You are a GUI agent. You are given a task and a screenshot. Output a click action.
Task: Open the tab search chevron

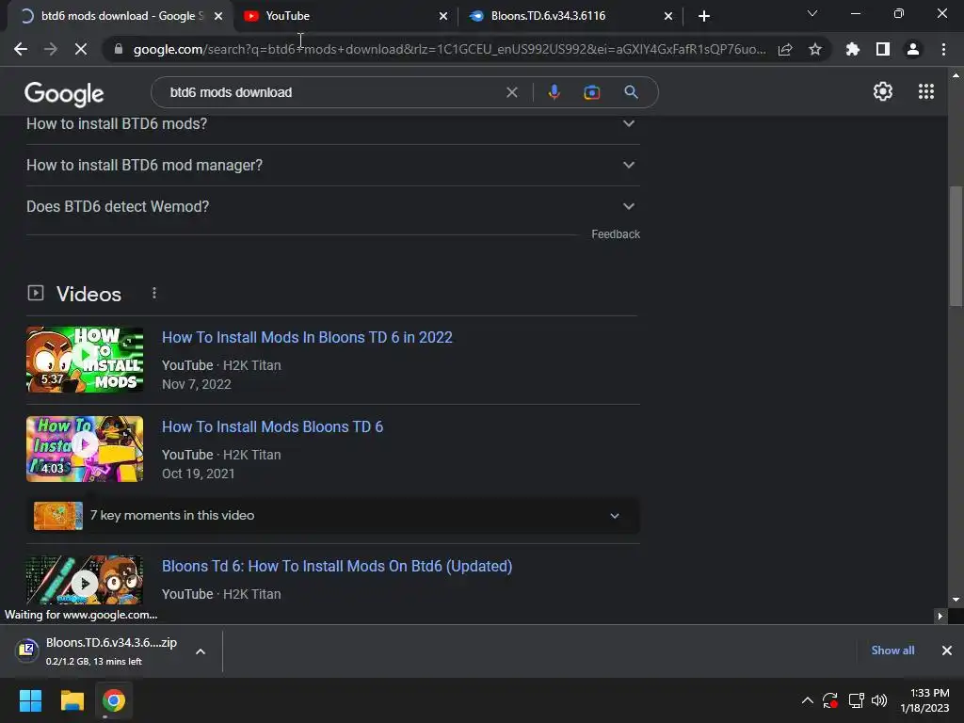(x=812, y=13)
